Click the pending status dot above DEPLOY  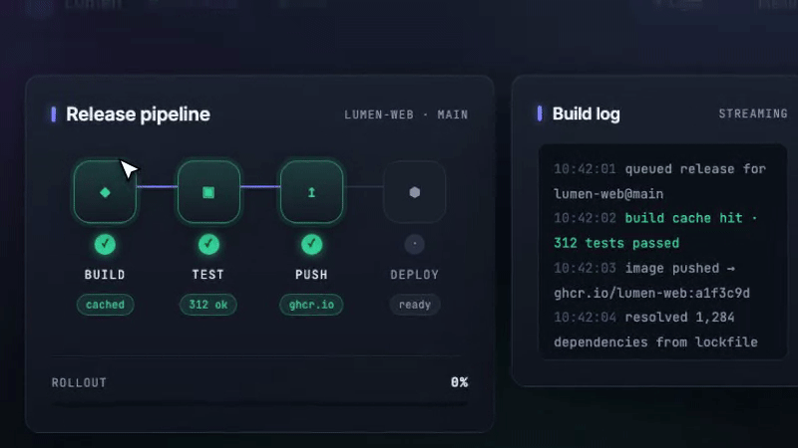(415, 244)
